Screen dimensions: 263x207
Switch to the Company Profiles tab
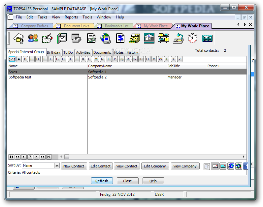[x=32, y=26]
